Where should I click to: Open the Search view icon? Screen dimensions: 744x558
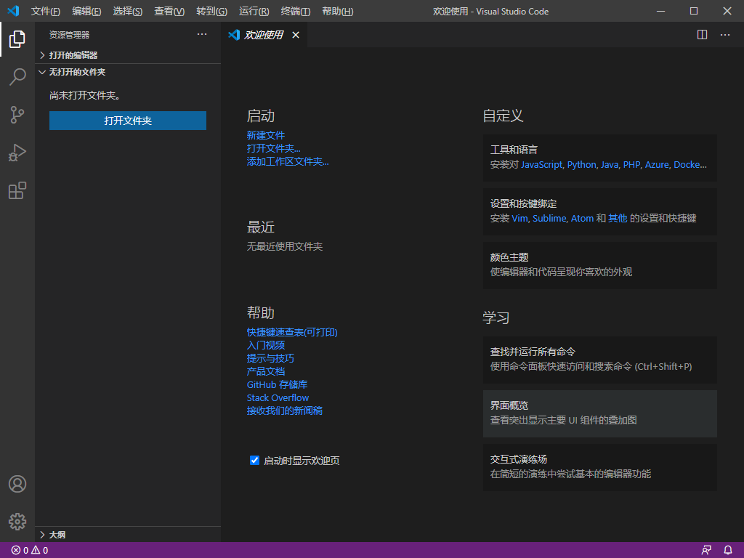coord(17,76)
